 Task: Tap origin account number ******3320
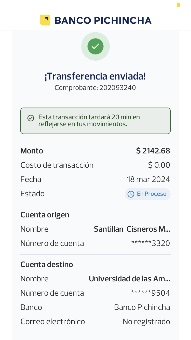pos(151,243)
